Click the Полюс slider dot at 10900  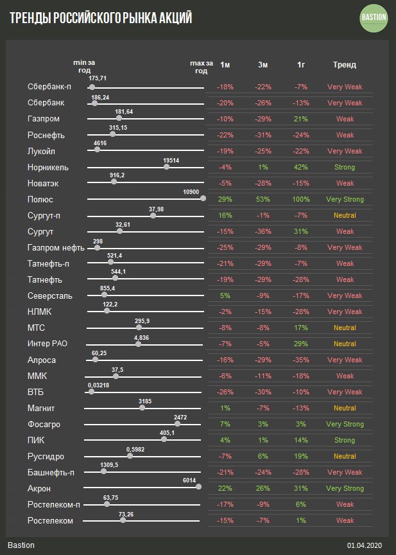pyautogui.click(x=203, y=198)
